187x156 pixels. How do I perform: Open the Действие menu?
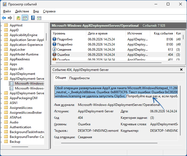22,11
